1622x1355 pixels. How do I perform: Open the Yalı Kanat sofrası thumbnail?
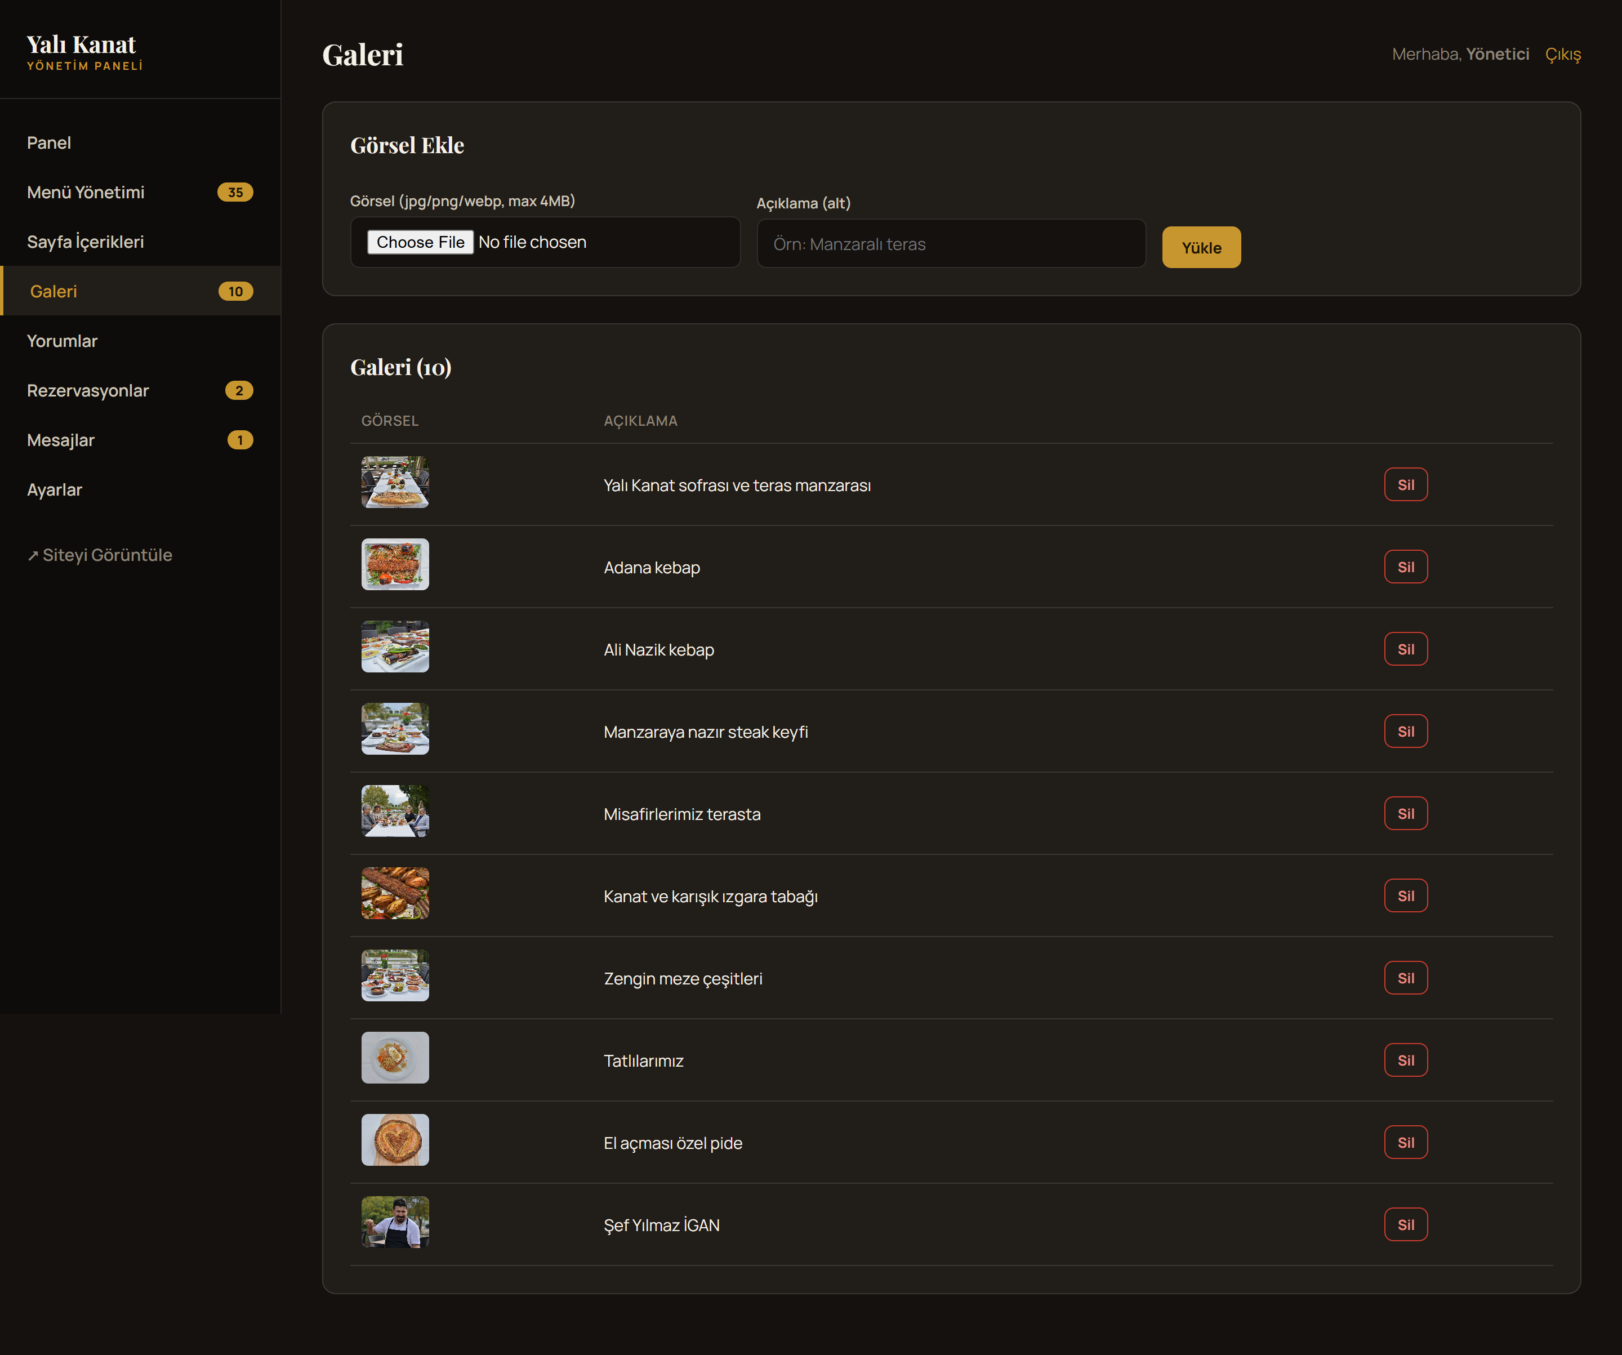tap(395, 482)
